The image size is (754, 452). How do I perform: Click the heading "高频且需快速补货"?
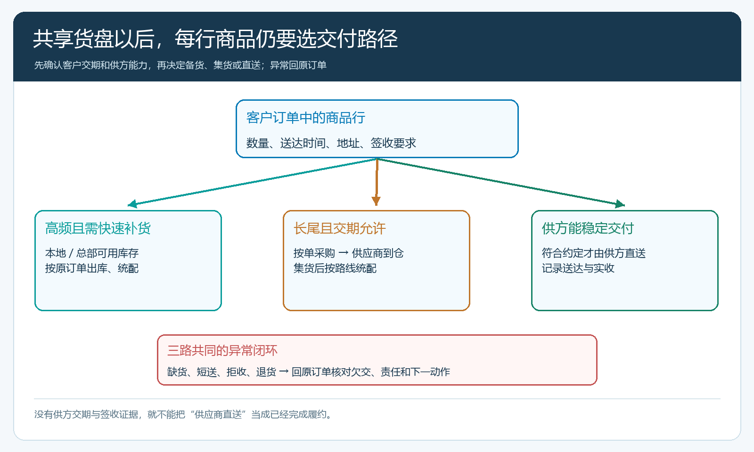point(98,228)
